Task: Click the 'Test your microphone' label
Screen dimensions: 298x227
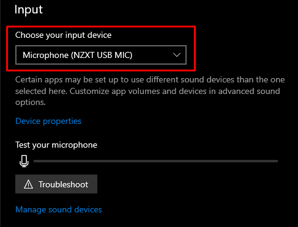Action: [x=56, y=145]
